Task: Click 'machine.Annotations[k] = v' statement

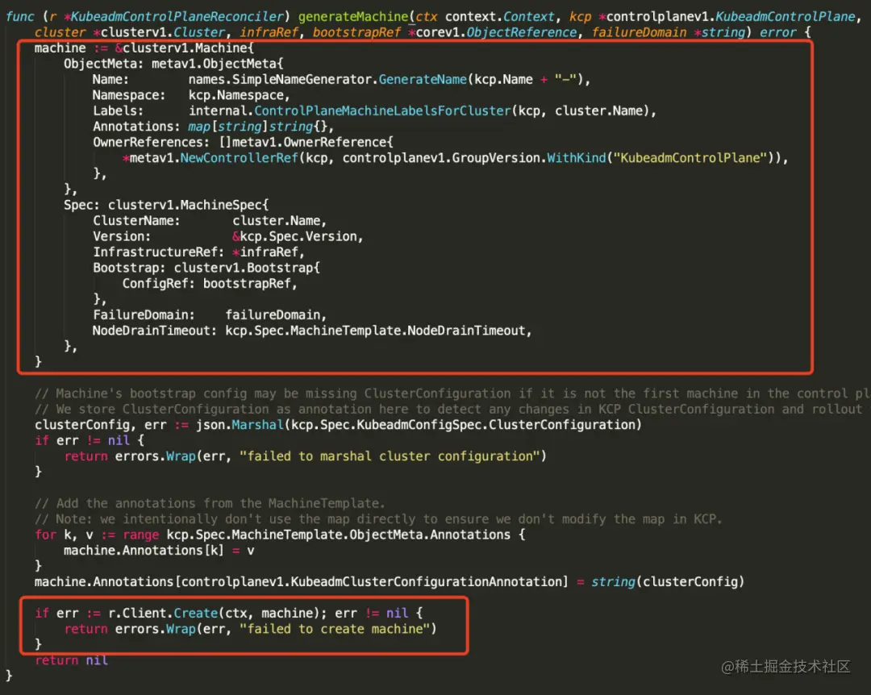Action: tap(159, 551)
